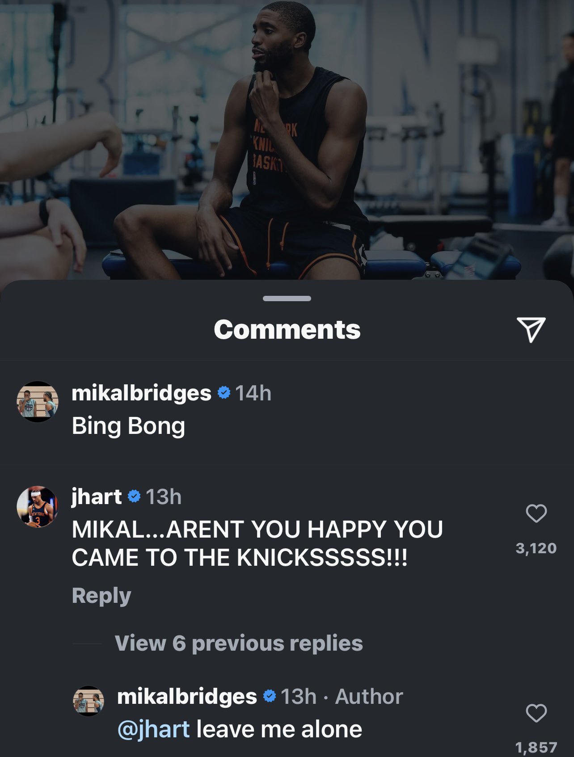Click the comments sheet drag handle
The image size is (574, 757).
[x=287, y=299]
